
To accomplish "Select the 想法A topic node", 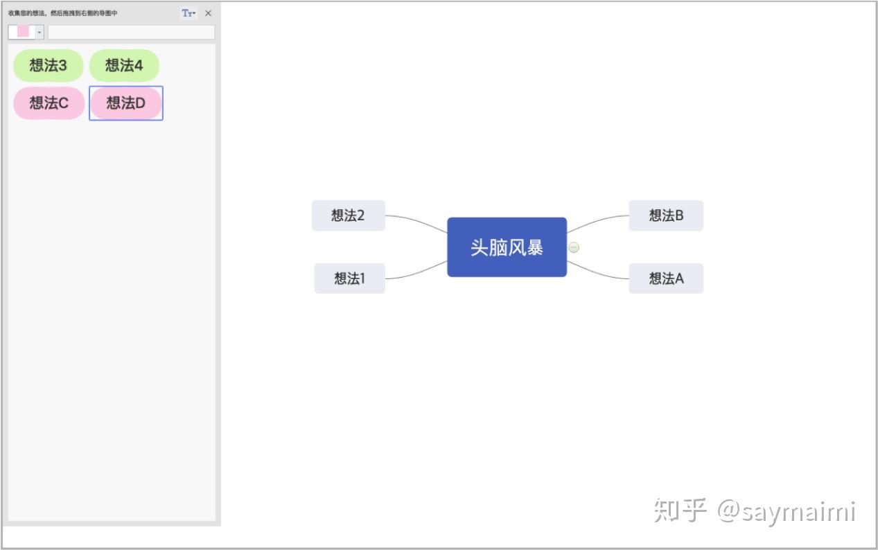I will pyautogui.click(x=665, y=278).
